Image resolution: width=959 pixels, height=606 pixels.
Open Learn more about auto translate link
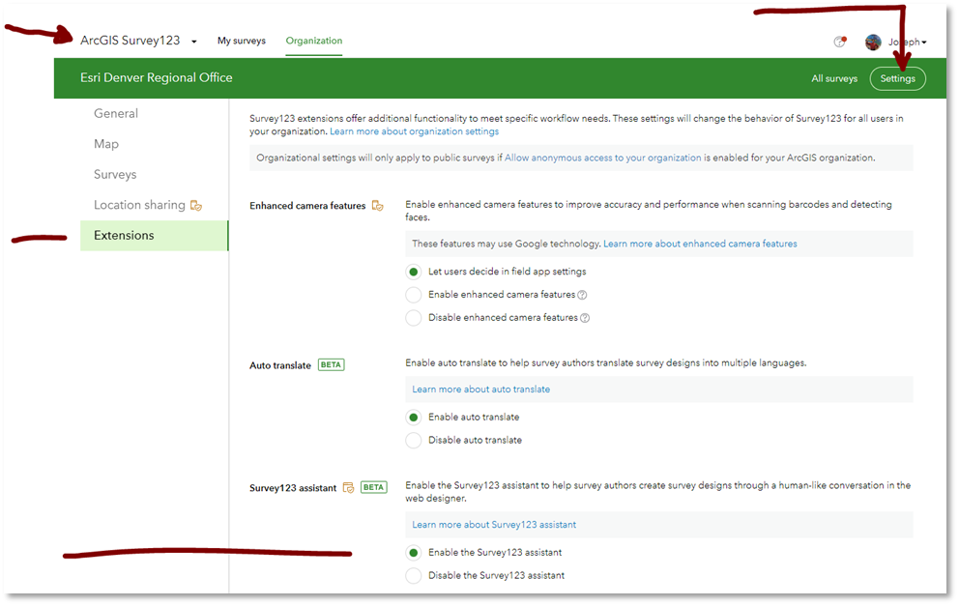point(480,390)
